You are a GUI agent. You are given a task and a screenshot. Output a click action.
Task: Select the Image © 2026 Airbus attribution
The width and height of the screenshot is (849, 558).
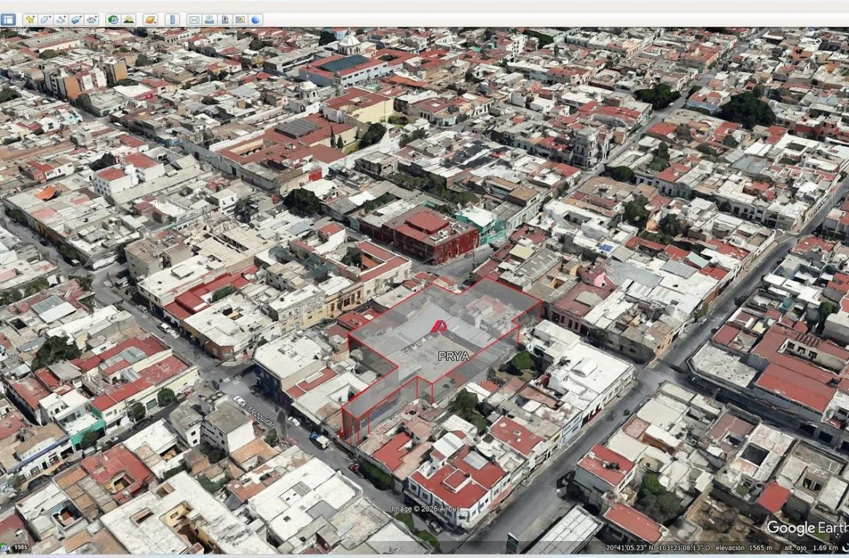[425, 508]
